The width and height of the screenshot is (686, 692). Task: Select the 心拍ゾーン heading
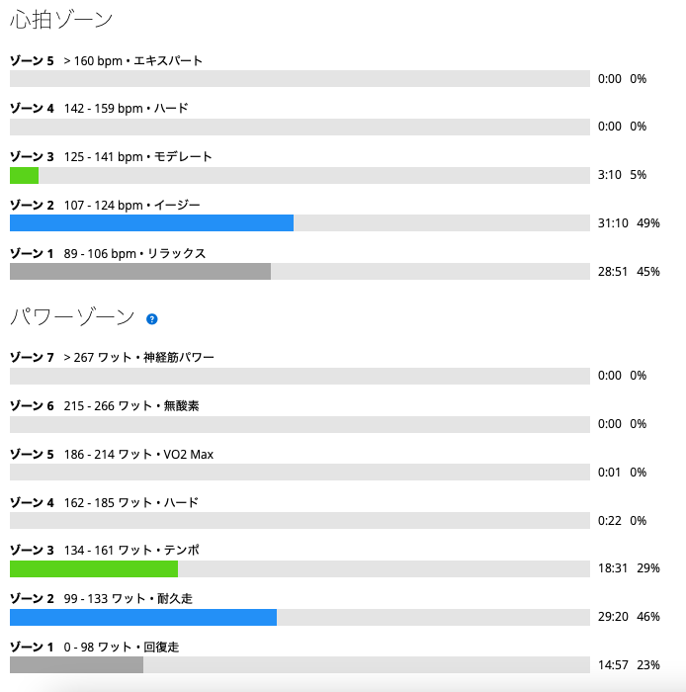(61, 20)
